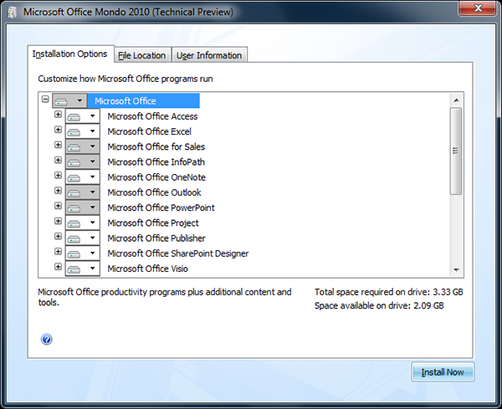Screen dimensions: 502x409
Task: Select Microsoft Office InfoPath in the tree
Action: (156, 162)
